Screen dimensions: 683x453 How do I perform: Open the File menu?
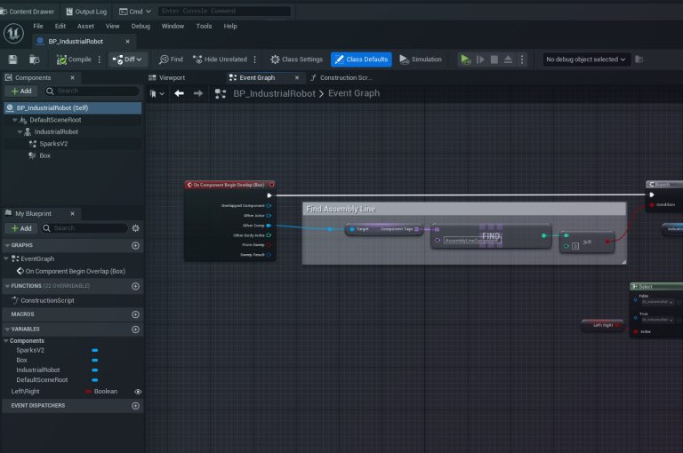click(38, 26)
